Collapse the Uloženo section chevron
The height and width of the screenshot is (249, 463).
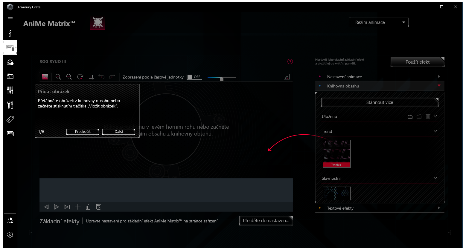click(435, 116)
